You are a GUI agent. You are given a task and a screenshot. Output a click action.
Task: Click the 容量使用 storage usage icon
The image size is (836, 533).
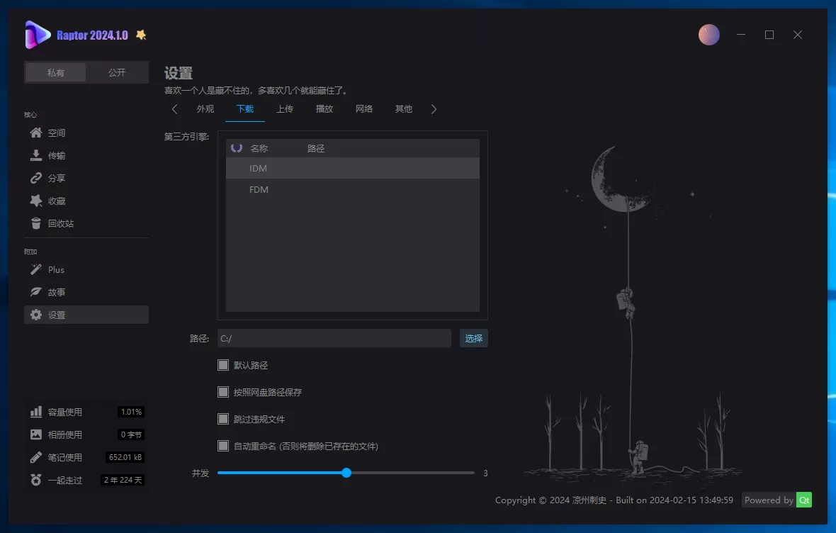point(35,411)
